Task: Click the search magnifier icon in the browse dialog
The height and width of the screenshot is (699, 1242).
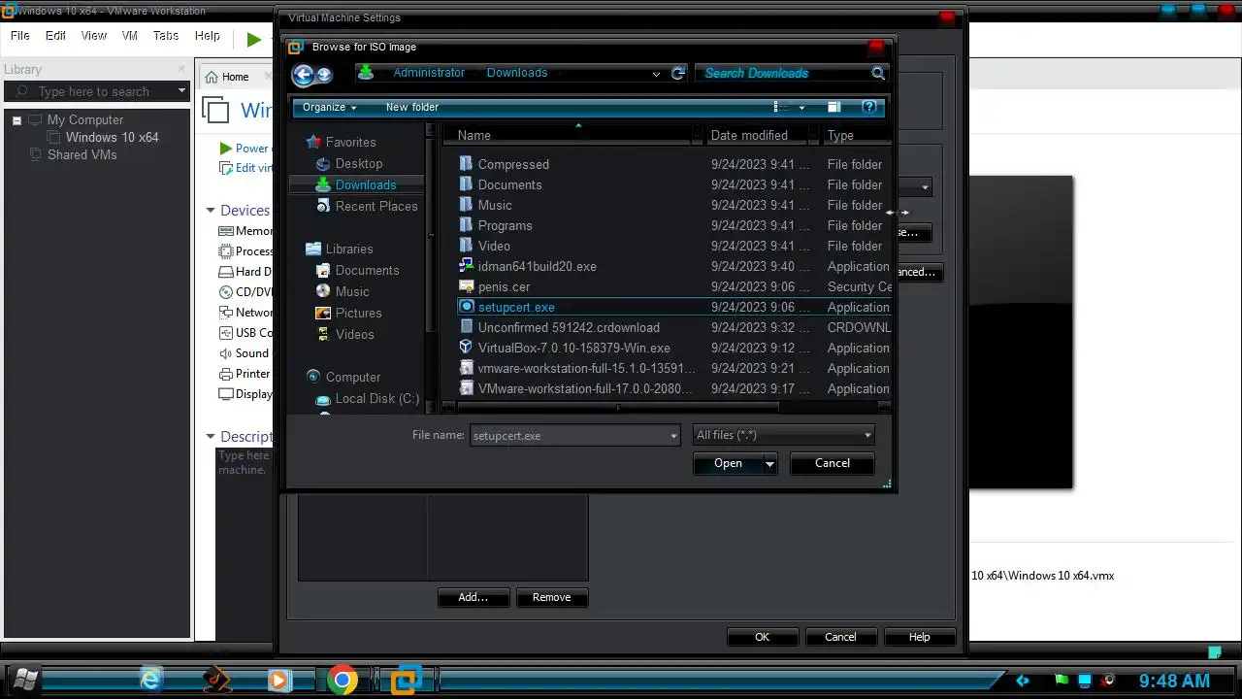Action: click(877, 73)
